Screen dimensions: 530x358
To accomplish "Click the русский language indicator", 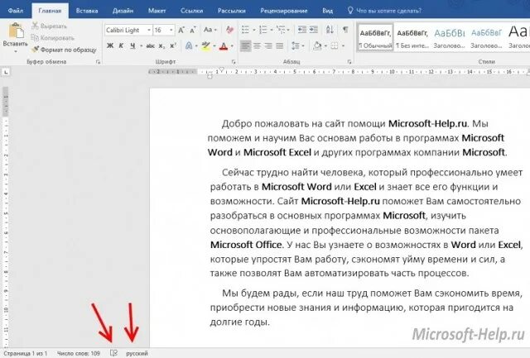I will click(x=137, y=353).
